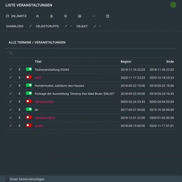The image size is (182, 182).
Task: Delete the Finisage der Ausstellung event
Action: tap(20, 94)
